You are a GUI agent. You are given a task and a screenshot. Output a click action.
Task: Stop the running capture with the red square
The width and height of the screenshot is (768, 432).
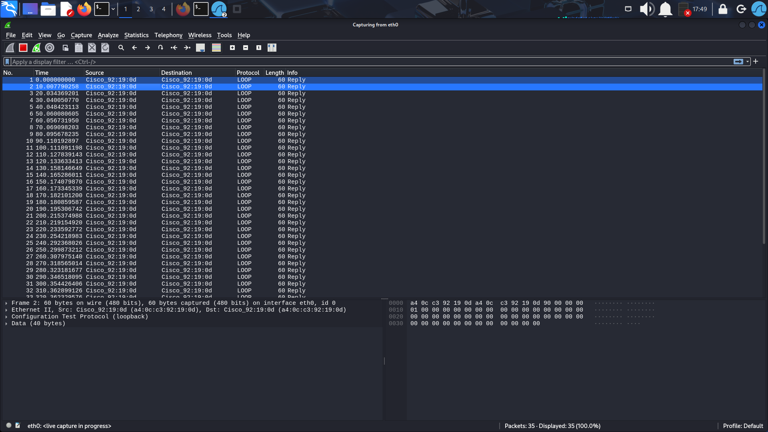coord(23,48)
